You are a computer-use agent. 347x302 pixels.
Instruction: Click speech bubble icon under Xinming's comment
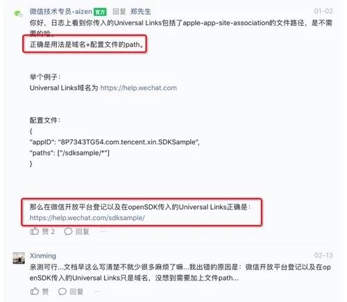click(x=62, y=292)
